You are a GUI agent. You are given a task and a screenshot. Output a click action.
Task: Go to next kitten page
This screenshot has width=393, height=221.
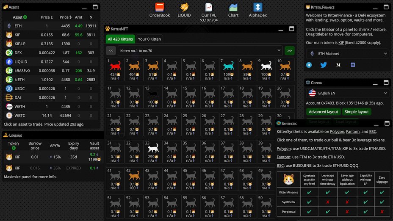click(290, 51)
